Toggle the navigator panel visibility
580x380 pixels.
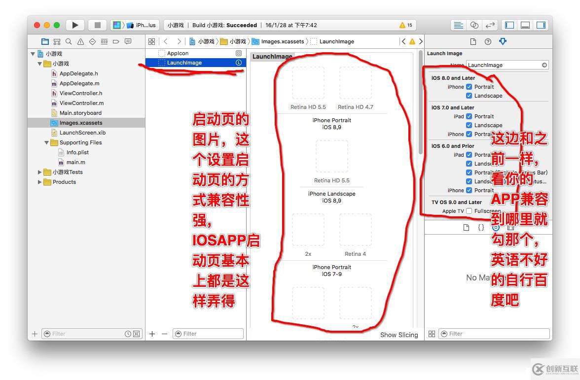pyautogui.click(x=509, y=25)
